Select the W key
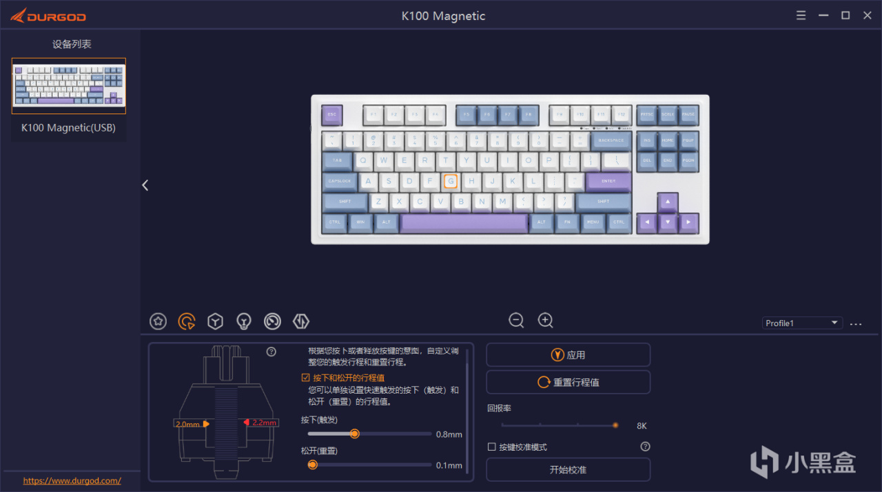This screenshot has height=492, width=882. click(x=384, y=161)
